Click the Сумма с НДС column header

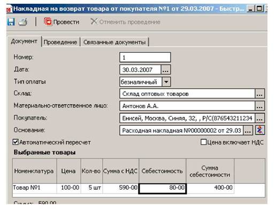pos(121,171)
